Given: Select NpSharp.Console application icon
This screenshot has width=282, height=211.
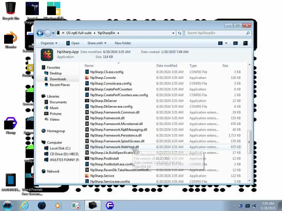Looking at the screenshot, I should [87, 78].
